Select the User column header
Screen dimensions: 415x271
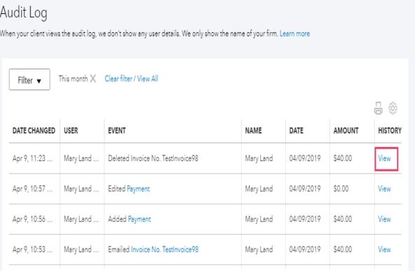71,131
